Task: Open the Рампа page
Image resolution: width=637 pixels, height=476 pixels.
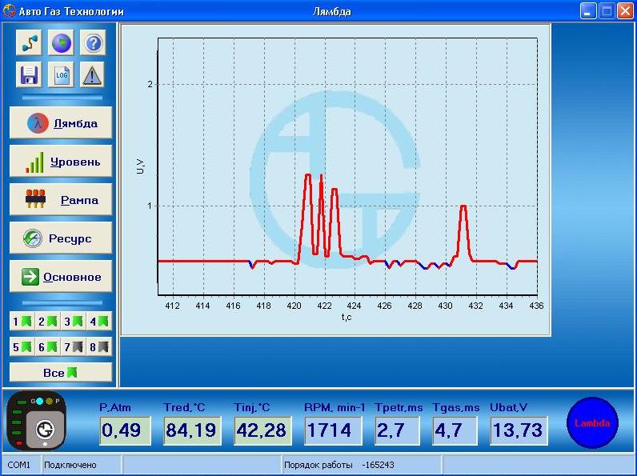Action: [61, 200]
